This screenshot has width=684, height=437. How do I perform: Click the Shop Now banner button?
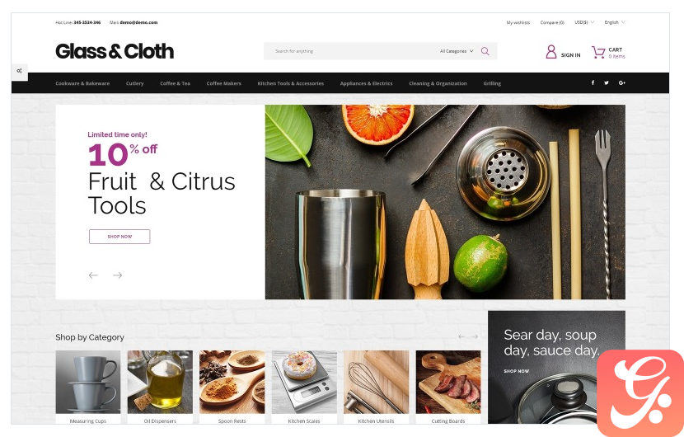[119, 237]
